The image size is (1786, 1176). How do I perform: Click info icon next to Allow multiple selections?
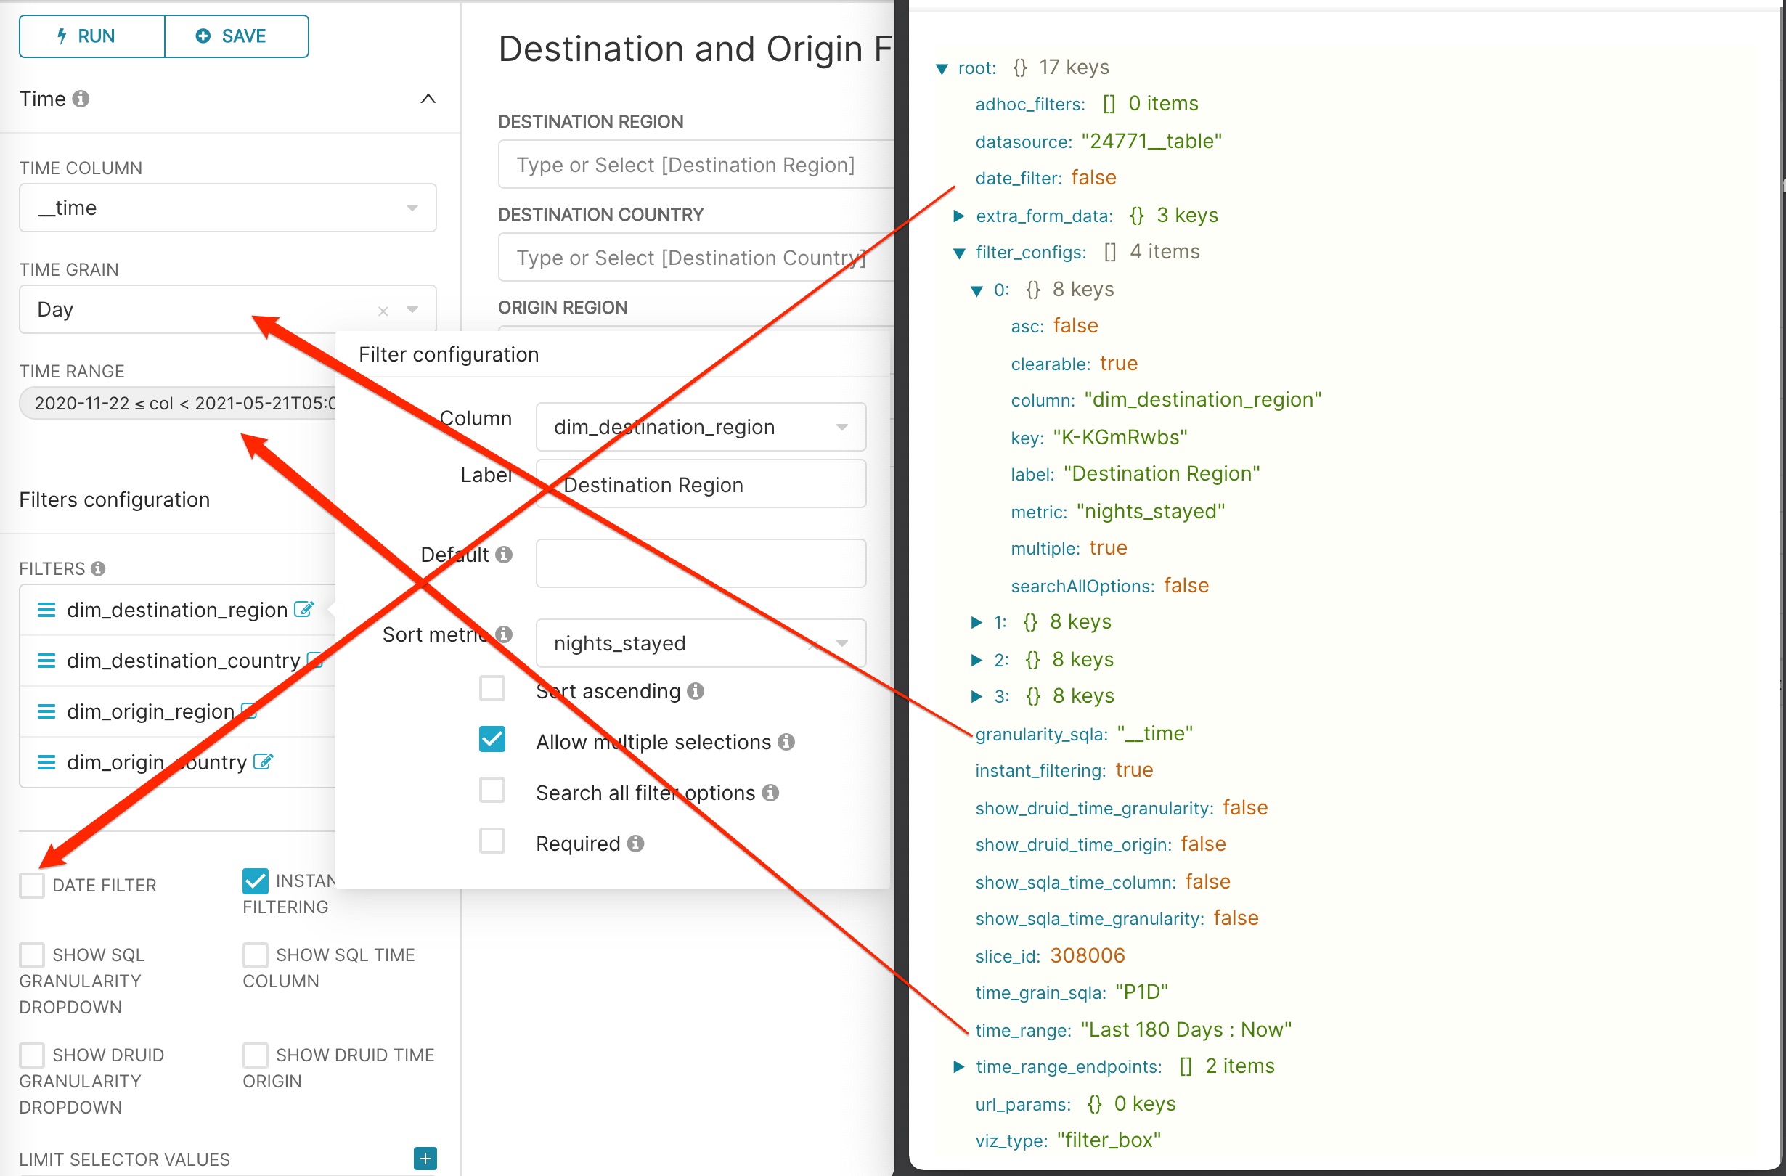[786, 741]
